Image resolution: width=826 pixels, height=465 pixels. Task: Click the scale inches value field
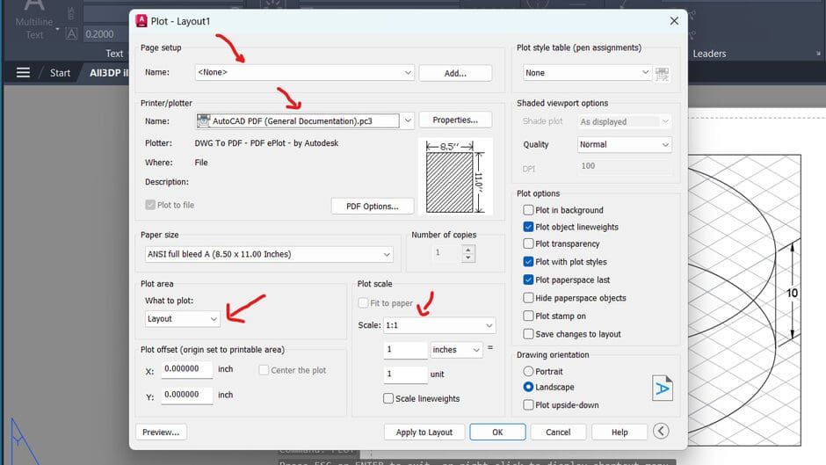(405, 350)
